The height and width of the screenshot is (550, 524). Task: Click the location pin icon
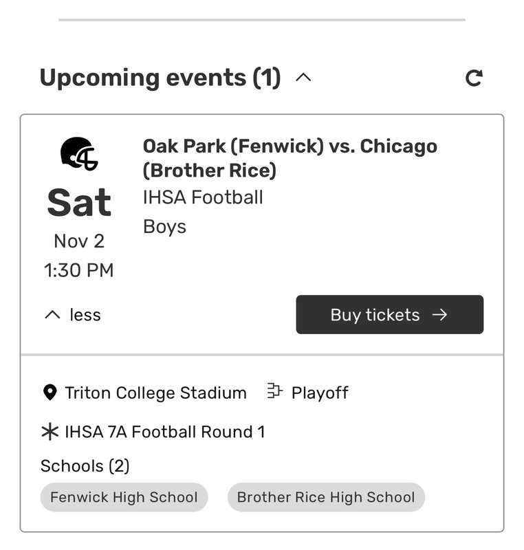coord(50,393)
